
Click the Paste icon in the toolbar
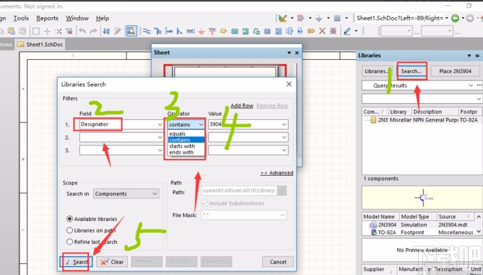coord(12,31)
